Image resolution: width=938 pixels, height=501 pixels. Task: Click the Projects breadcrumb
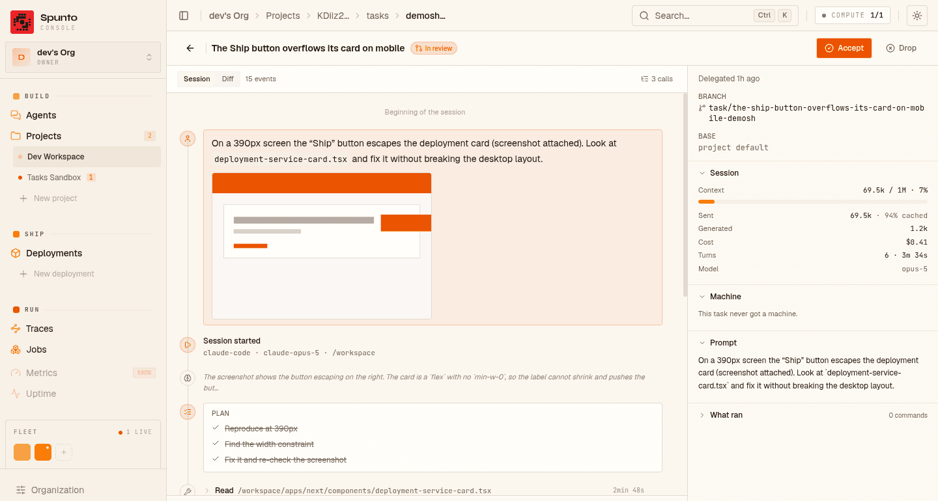click(283, 16)
